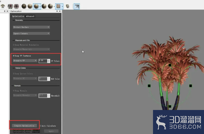Close the left side panel
Screen dimensions: 204x134
point(7,11)
